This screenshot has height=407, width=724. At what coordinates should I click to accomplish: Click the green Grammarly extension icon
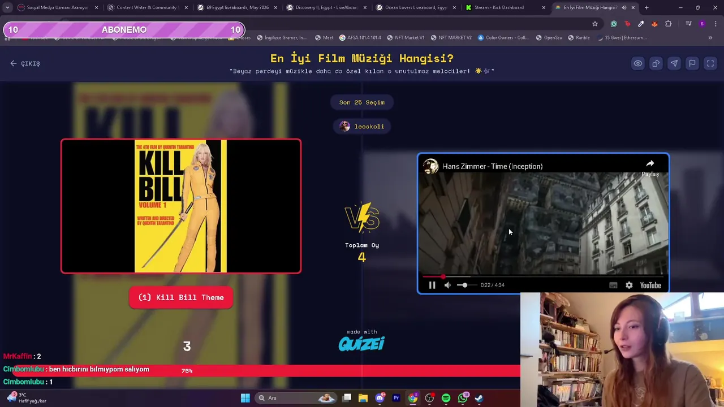point(614,24)
